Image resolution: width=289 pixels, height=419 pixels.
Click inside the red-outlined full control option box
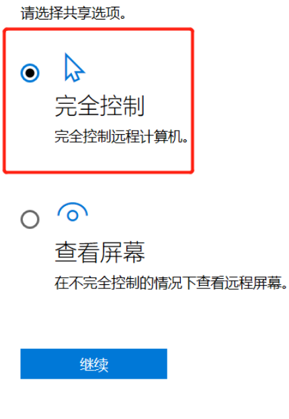(98, 100)
